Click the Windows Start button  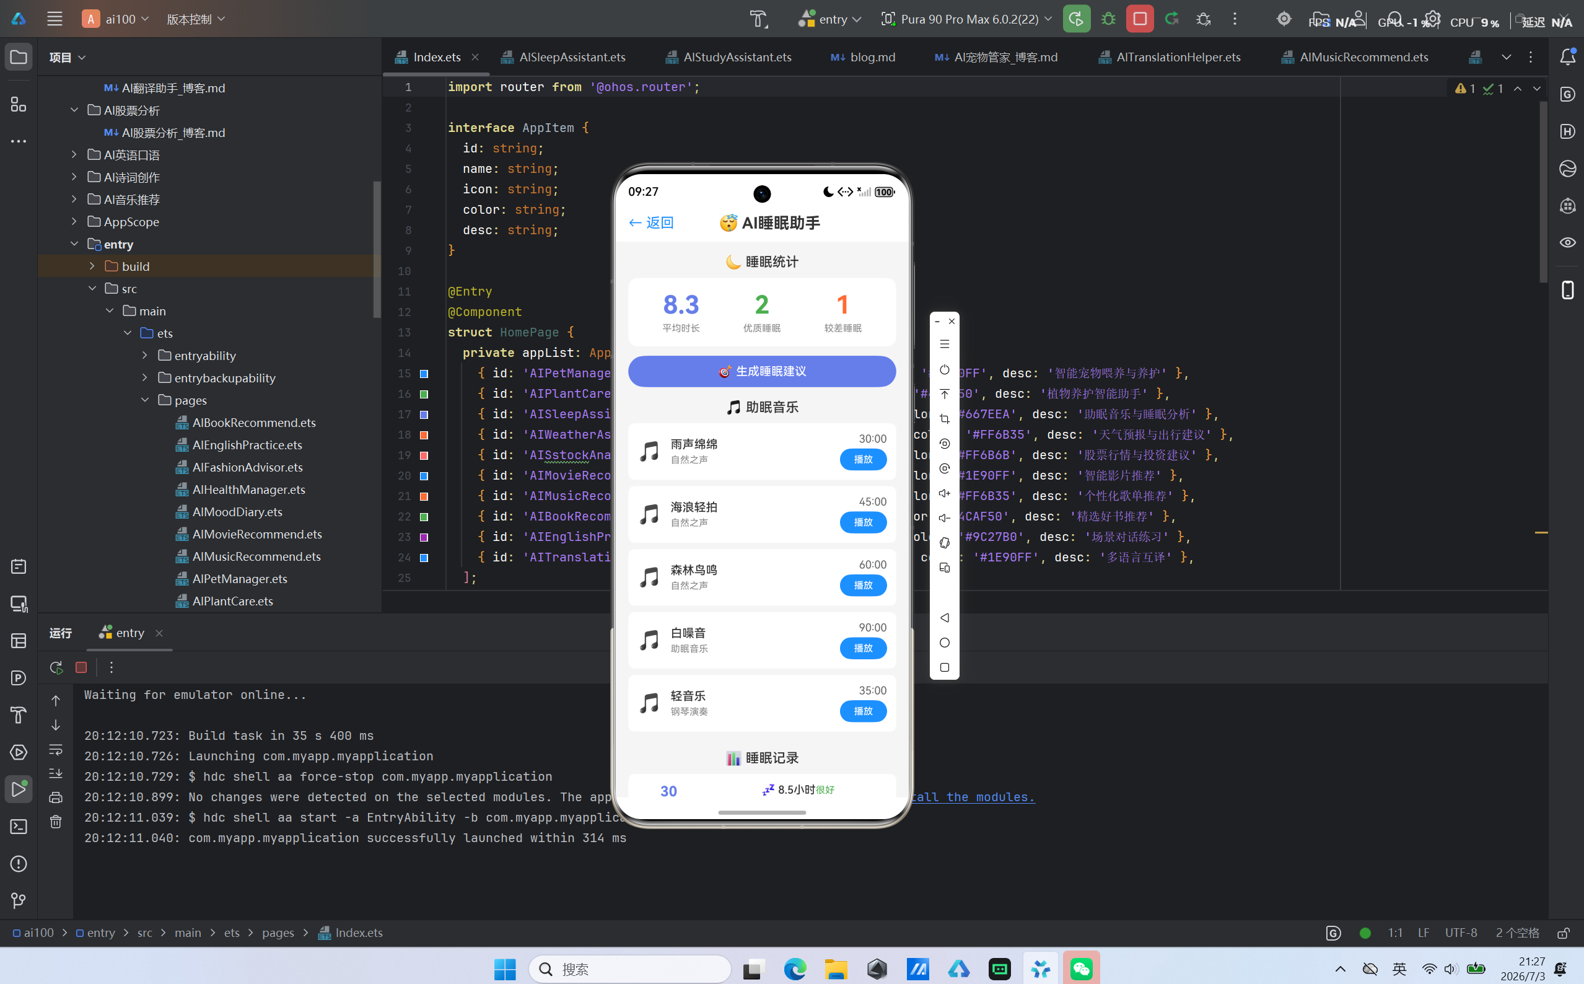505,969
